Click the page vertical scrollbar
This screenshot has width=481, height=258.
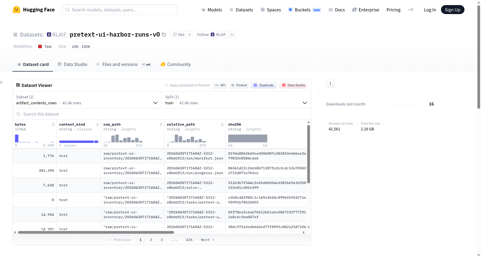[479, 57]
